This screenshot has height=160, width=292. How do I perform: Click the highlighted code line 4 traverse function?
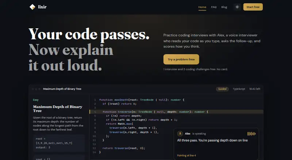click(x=177, y=112)
